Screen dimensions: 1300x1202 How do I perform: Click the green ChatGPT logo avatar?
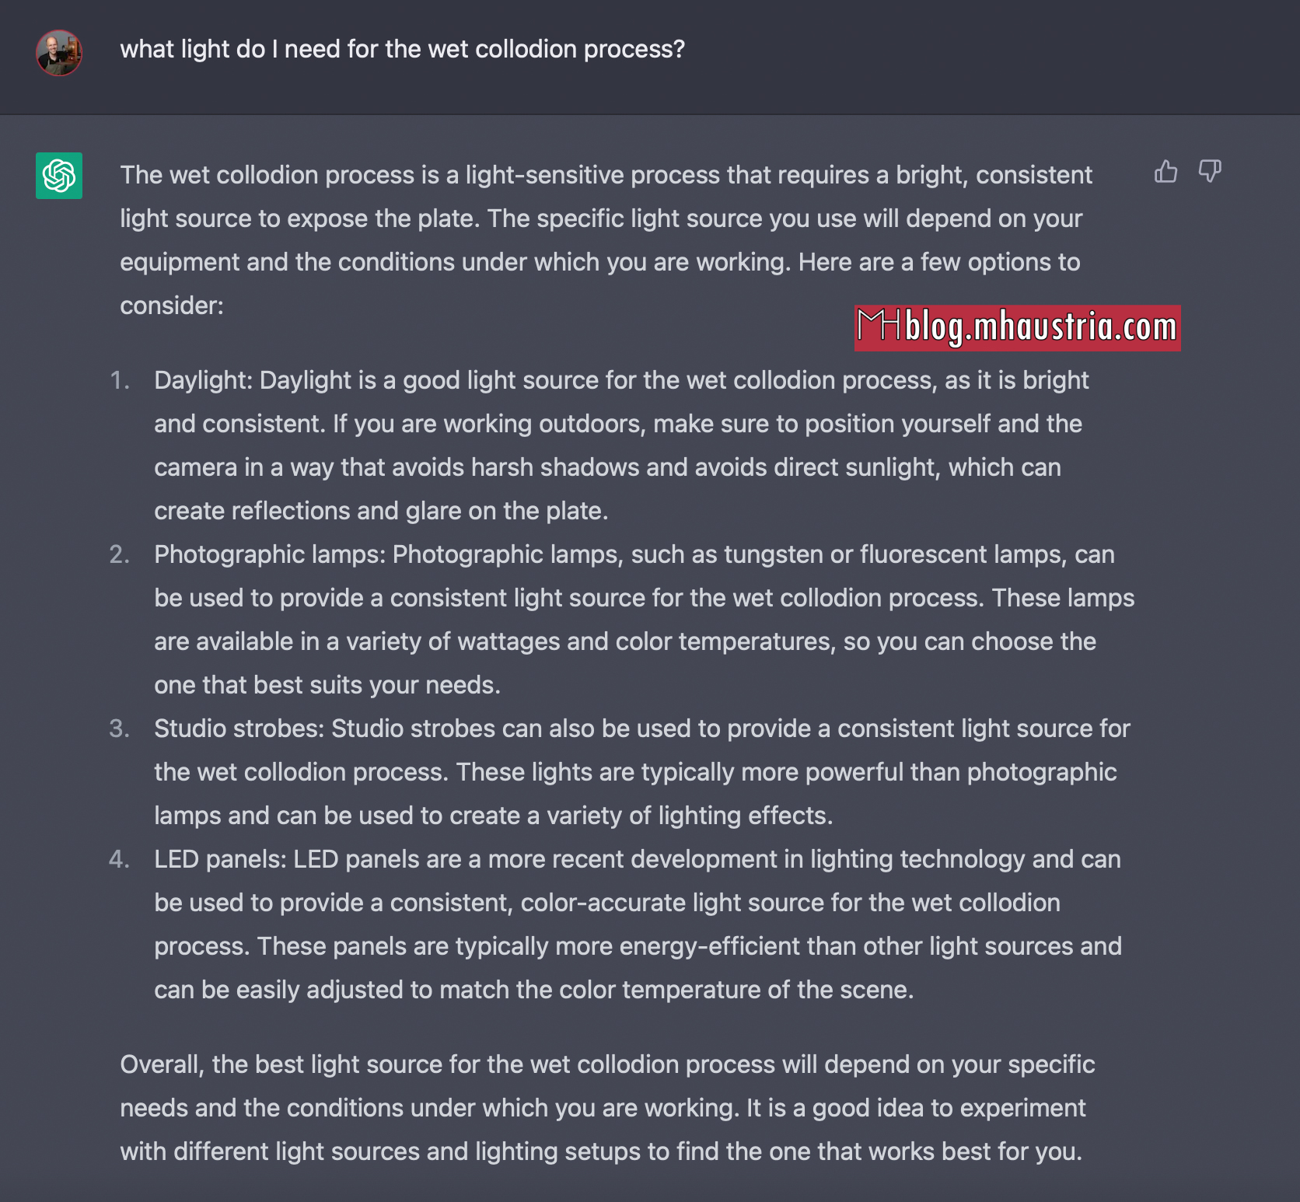click(x=59, y=176)
